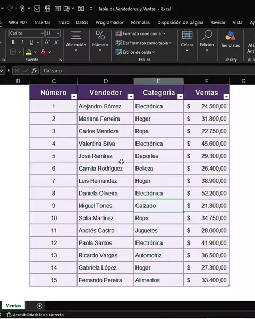Apply italic formatting with the I button

22,43
